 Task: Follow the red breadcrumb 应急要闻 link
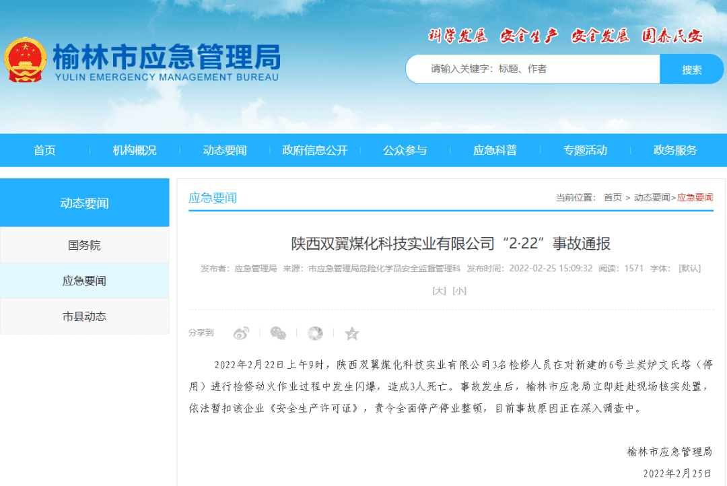click(x=695, y=197)
